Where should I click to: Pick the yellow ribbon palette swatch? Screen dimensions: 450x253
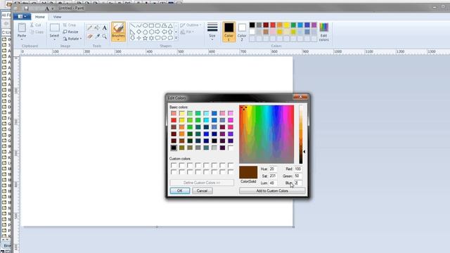click(286, 25)
